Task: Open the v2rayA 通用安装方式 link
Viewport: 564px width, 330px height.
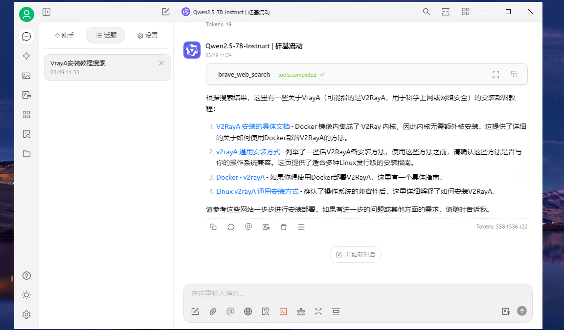Action: pos(248,152)
